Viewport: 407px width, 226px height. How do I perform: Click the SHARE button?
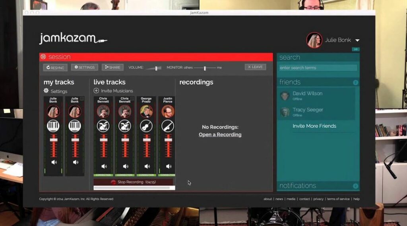(x=112, y=68)
